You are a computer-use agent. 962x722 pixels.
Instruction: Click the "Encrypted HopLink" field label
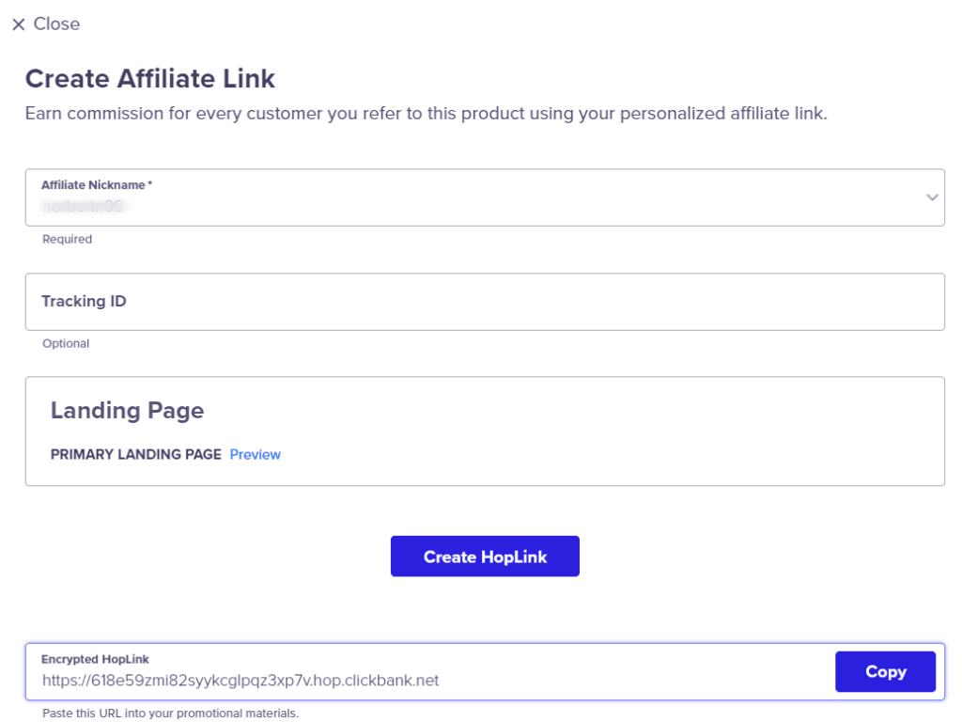point(95,659)
